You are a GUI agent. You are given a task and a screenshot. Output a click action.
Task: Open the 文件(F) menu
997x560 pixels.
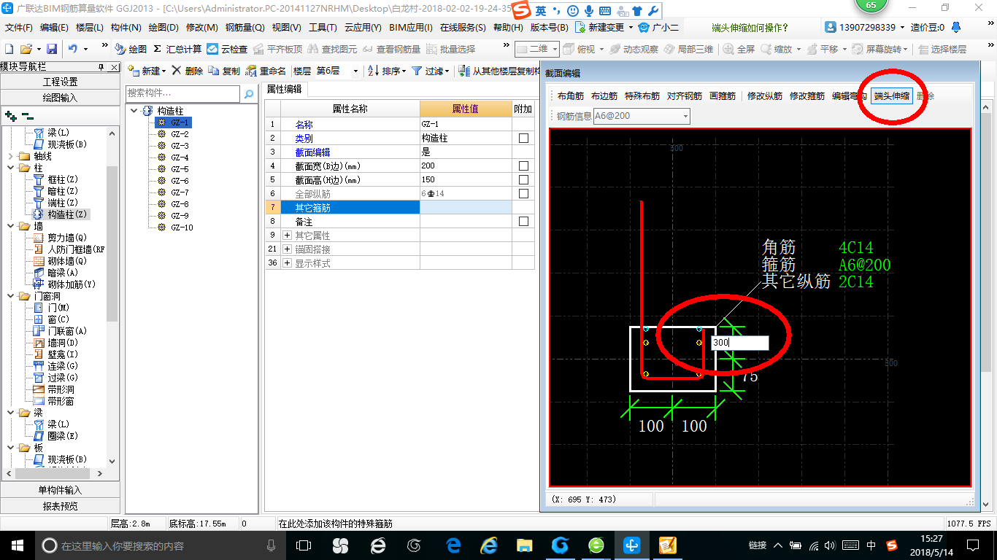coord(19,28)
